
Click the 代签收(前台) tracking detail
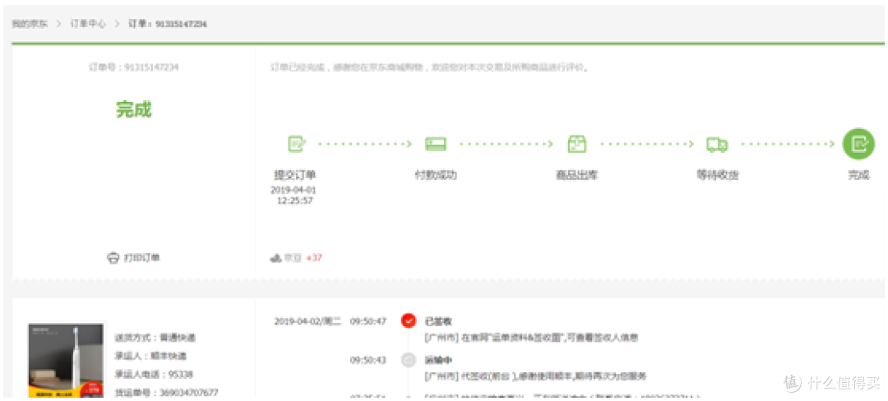[x=535, y=376]
